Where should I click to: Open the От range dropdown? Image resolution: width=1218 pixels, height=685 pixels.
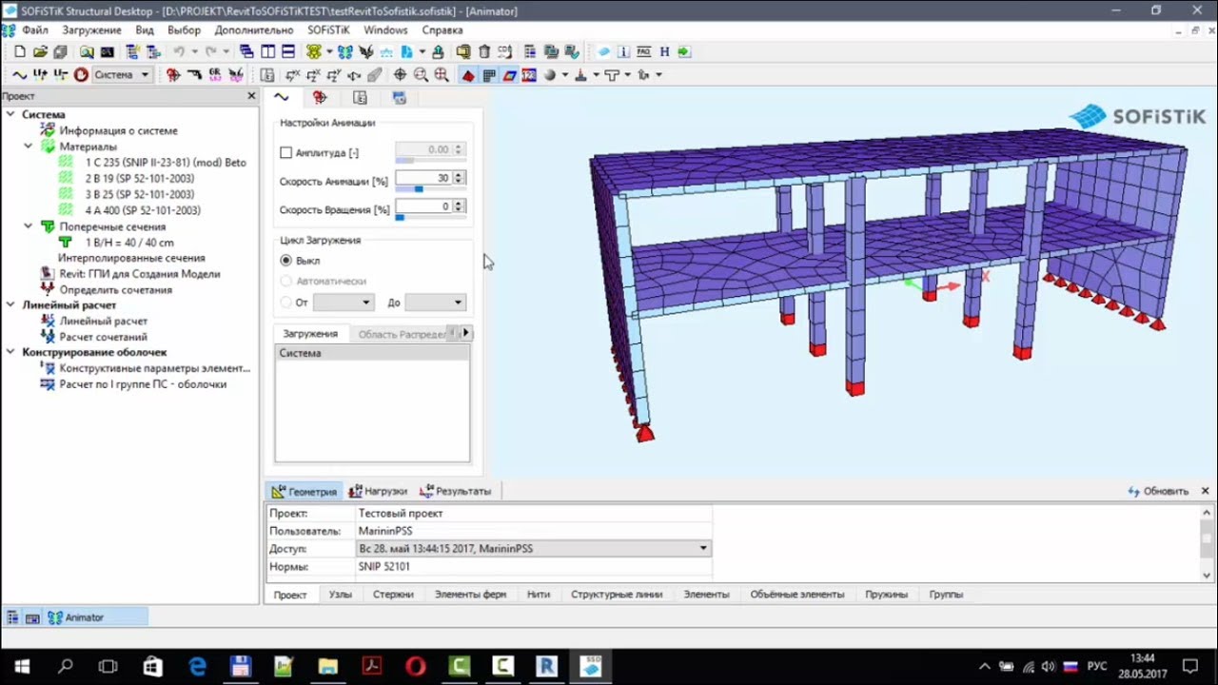click(x=343, y=303)
